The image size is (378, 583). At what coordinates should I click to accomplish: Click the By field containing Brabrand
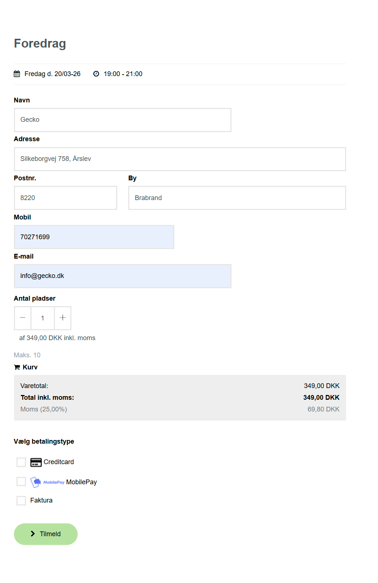[x=237, y=198]
